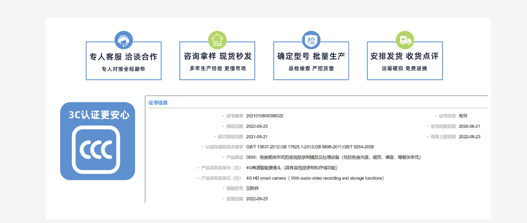Select the 初次获证日期 value 2021-06-21
This screenshot has width=527, height=223.
click(257, 137)
